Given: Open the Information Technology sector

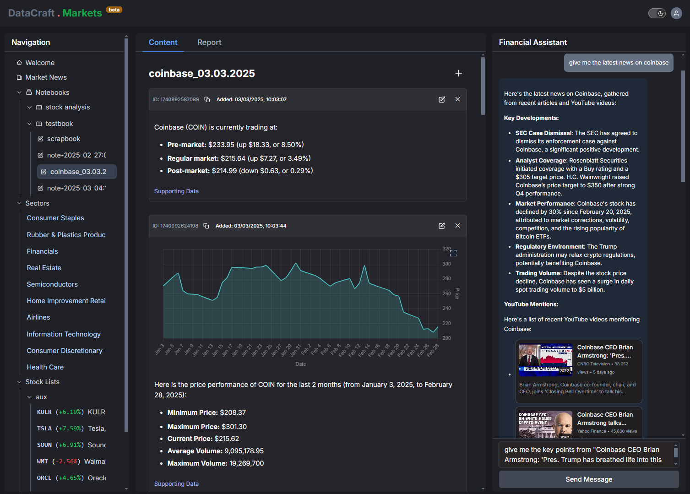Looking at the screenshot, I should coord(64,334).
